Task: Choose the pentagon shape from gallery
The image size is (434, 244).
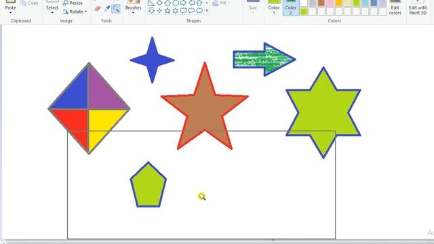Action: click(x=167, y=3)
